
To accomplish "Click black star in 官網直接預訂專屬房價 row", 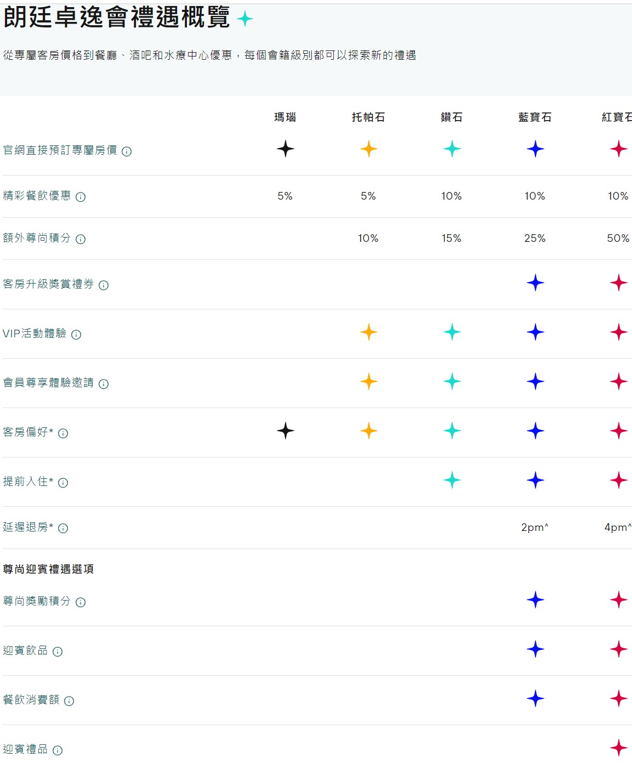I will click(285, 149).
